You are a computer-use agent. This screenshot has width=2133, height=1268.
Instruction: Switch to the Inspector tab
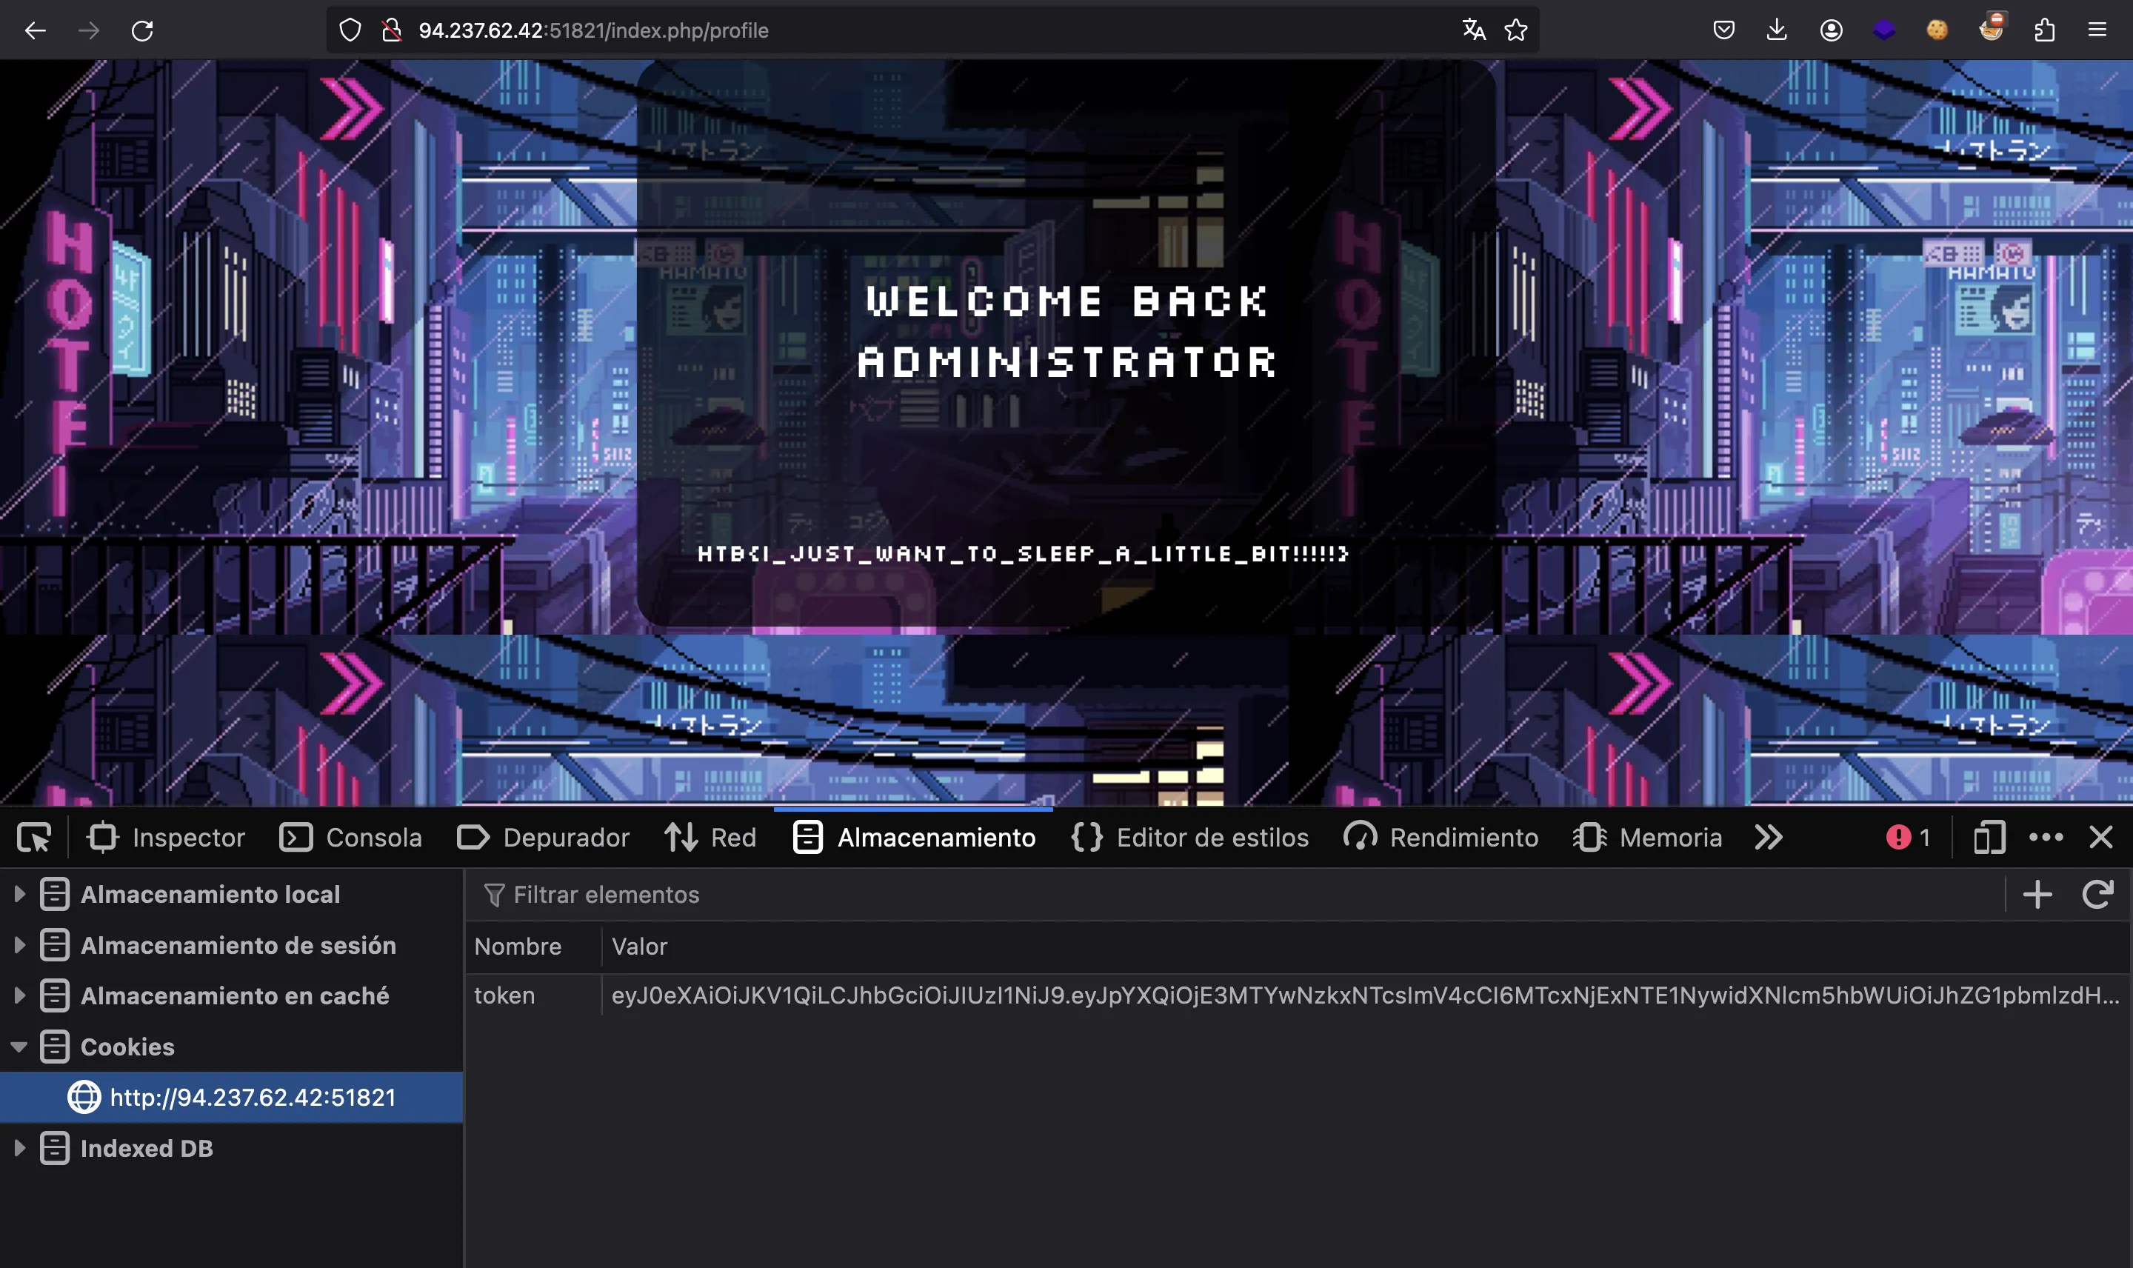point(166,838)
